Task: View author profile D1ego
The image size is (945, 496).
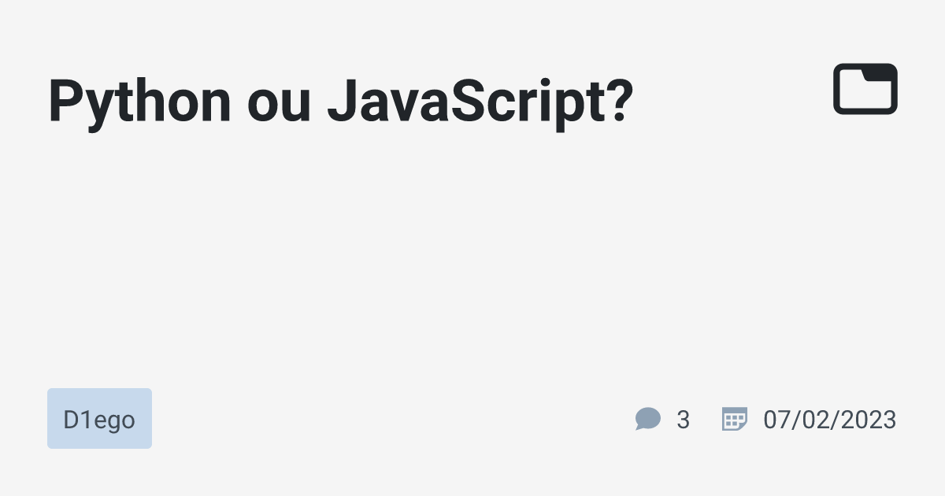Action: point(99,419)
